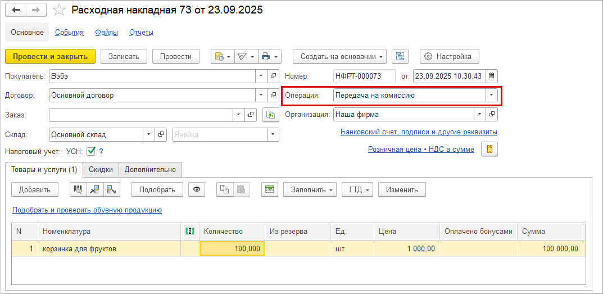The image size is (603, 294).
Task: Expand the Организация dropdown arrow
Action: (x=479, y=114)
